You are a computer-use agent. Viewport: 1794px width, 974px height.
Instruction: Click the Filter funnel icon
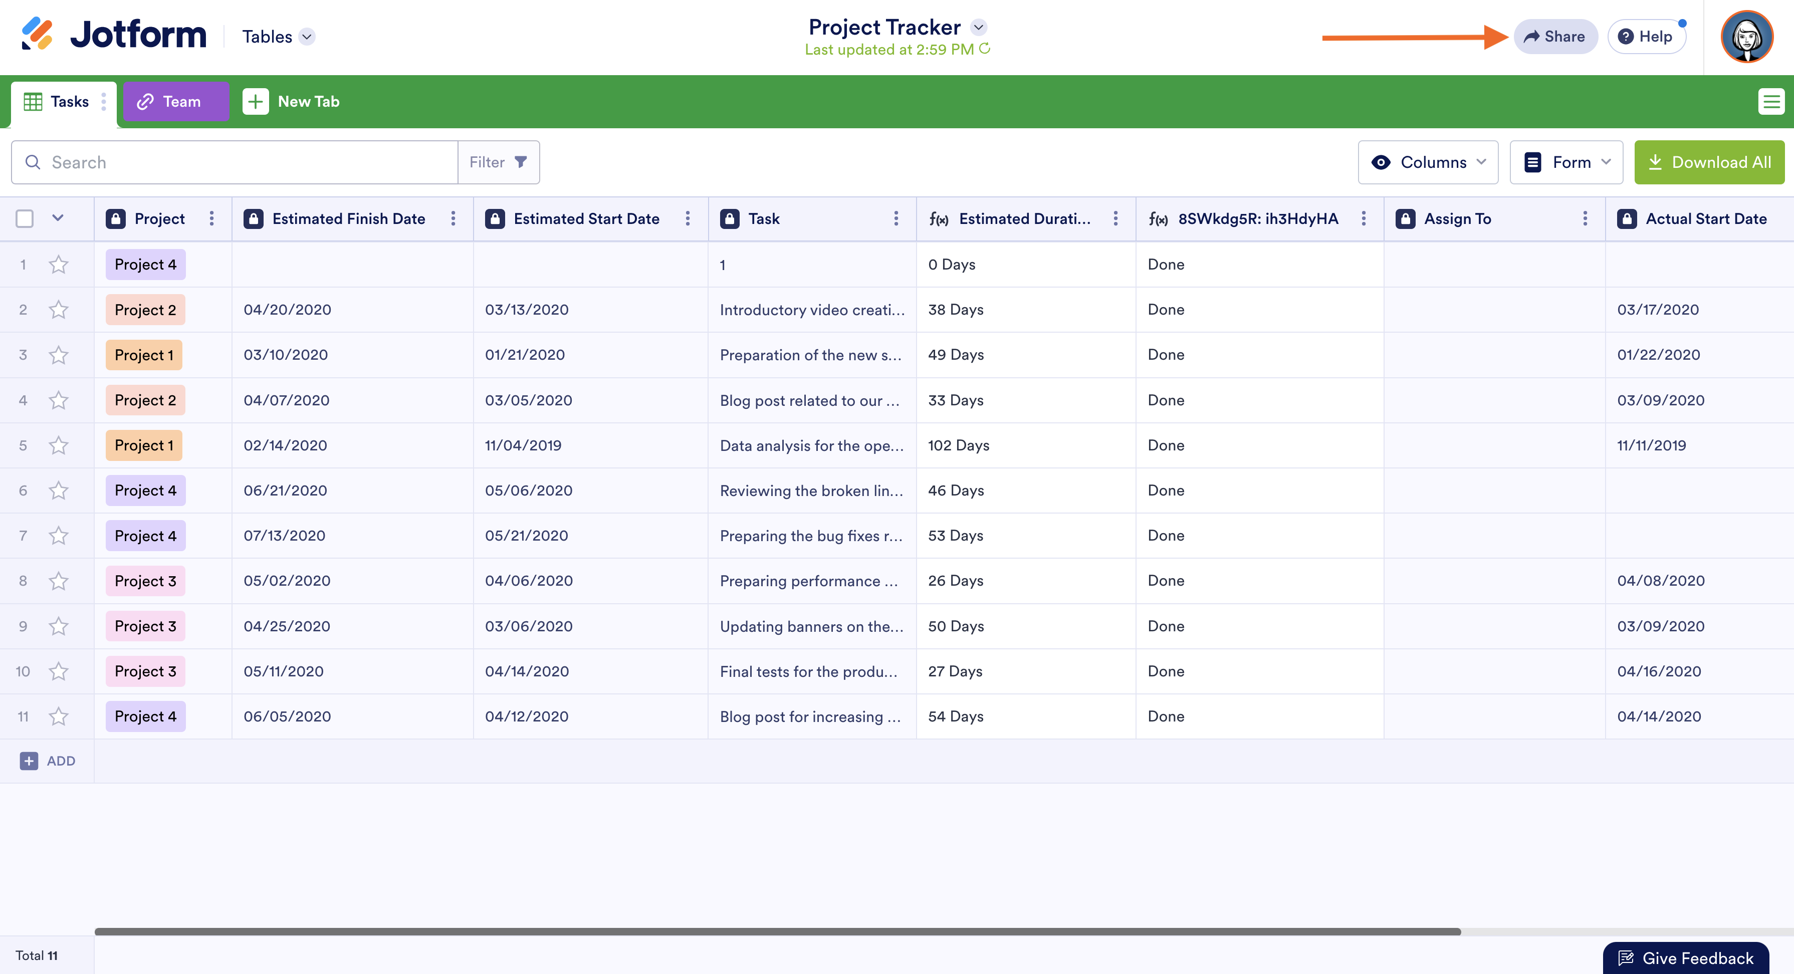[520, 161]
